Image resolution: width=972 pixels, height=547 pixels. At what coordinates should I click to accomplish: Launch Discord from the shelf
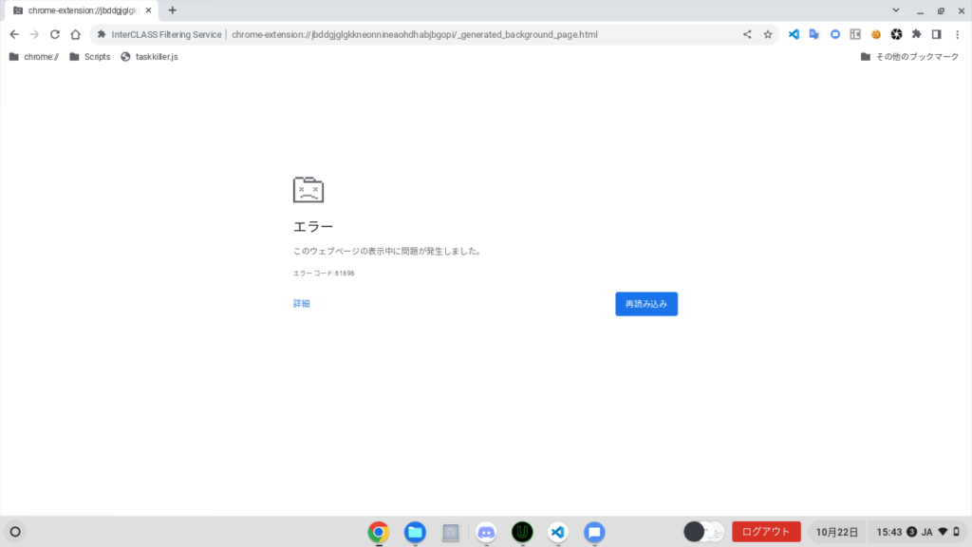(x=486, y=532)
